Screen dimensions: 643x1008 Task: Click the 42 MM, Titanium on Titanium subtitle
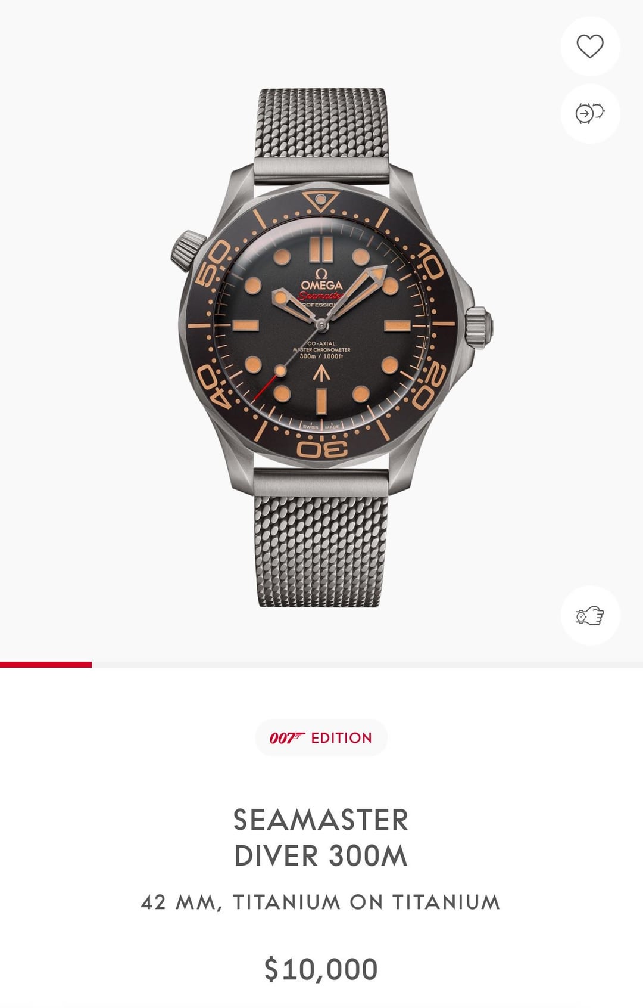click(321, 902)
